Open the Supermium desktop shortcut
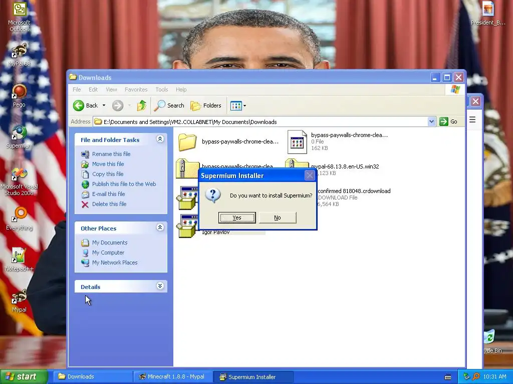 [x=19, y=137]
